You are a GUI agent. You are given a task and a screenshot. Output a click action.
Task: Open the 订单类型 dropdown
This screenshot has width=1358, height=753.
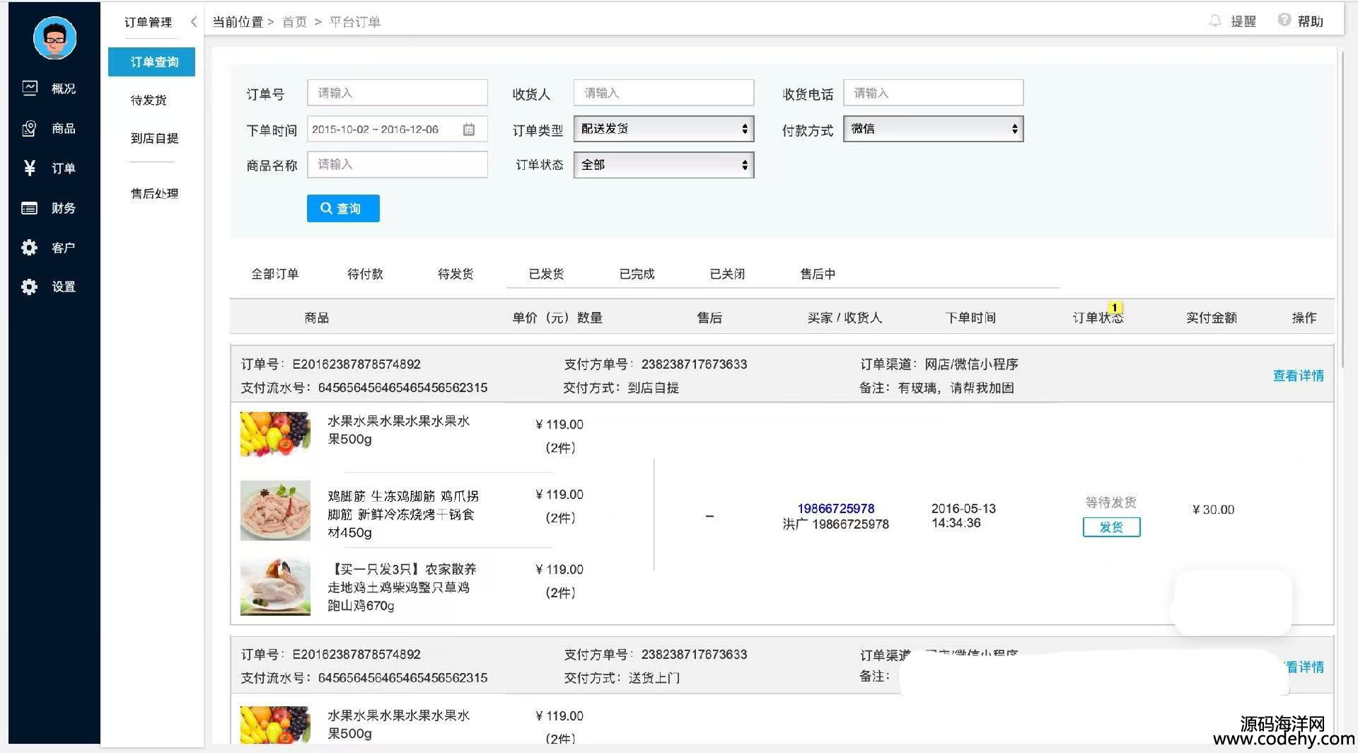[x=663, y=129]
